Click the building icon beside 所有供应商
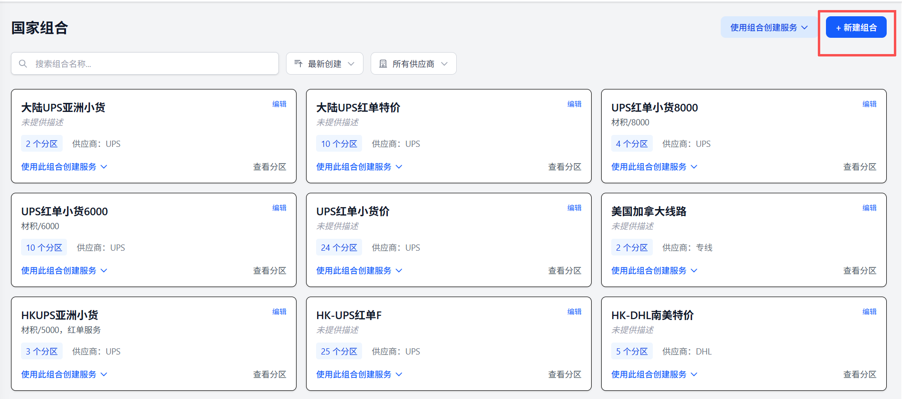 (383, 64)
